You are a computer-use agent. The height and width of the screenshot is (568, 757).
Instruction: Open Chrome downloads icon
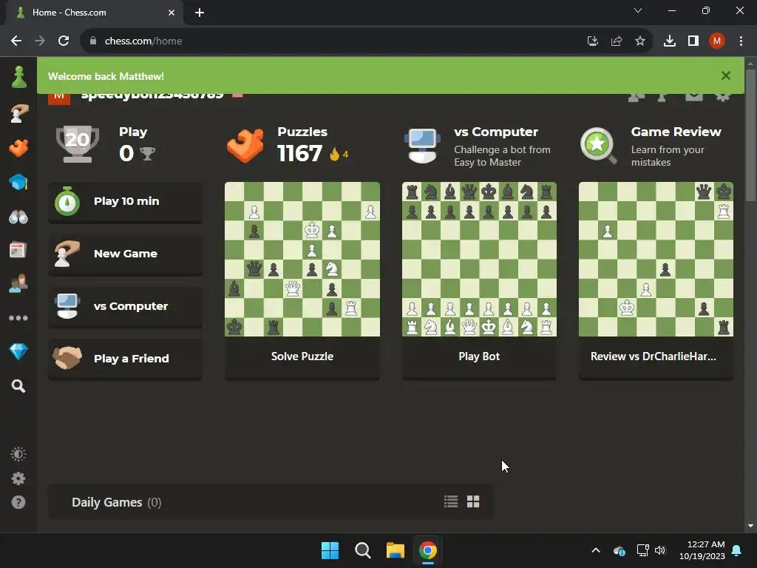[x=670, y=41]
